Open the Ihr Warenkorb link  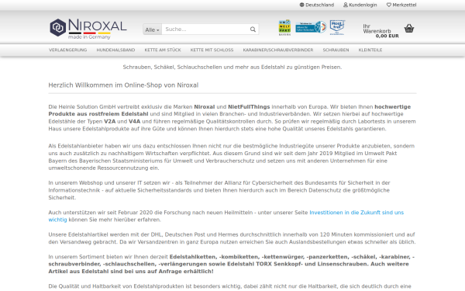coord(377,29)
